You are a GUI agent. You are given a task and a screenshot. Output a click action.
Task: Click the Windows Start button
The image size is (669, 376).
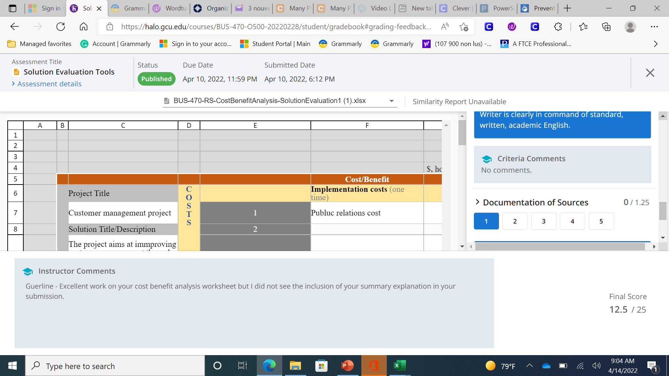13,366
